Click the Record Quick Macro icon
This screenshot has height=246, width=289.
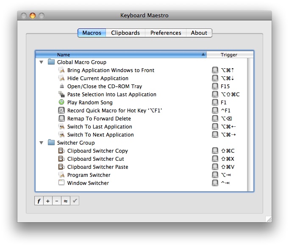[x=61, y=110]
